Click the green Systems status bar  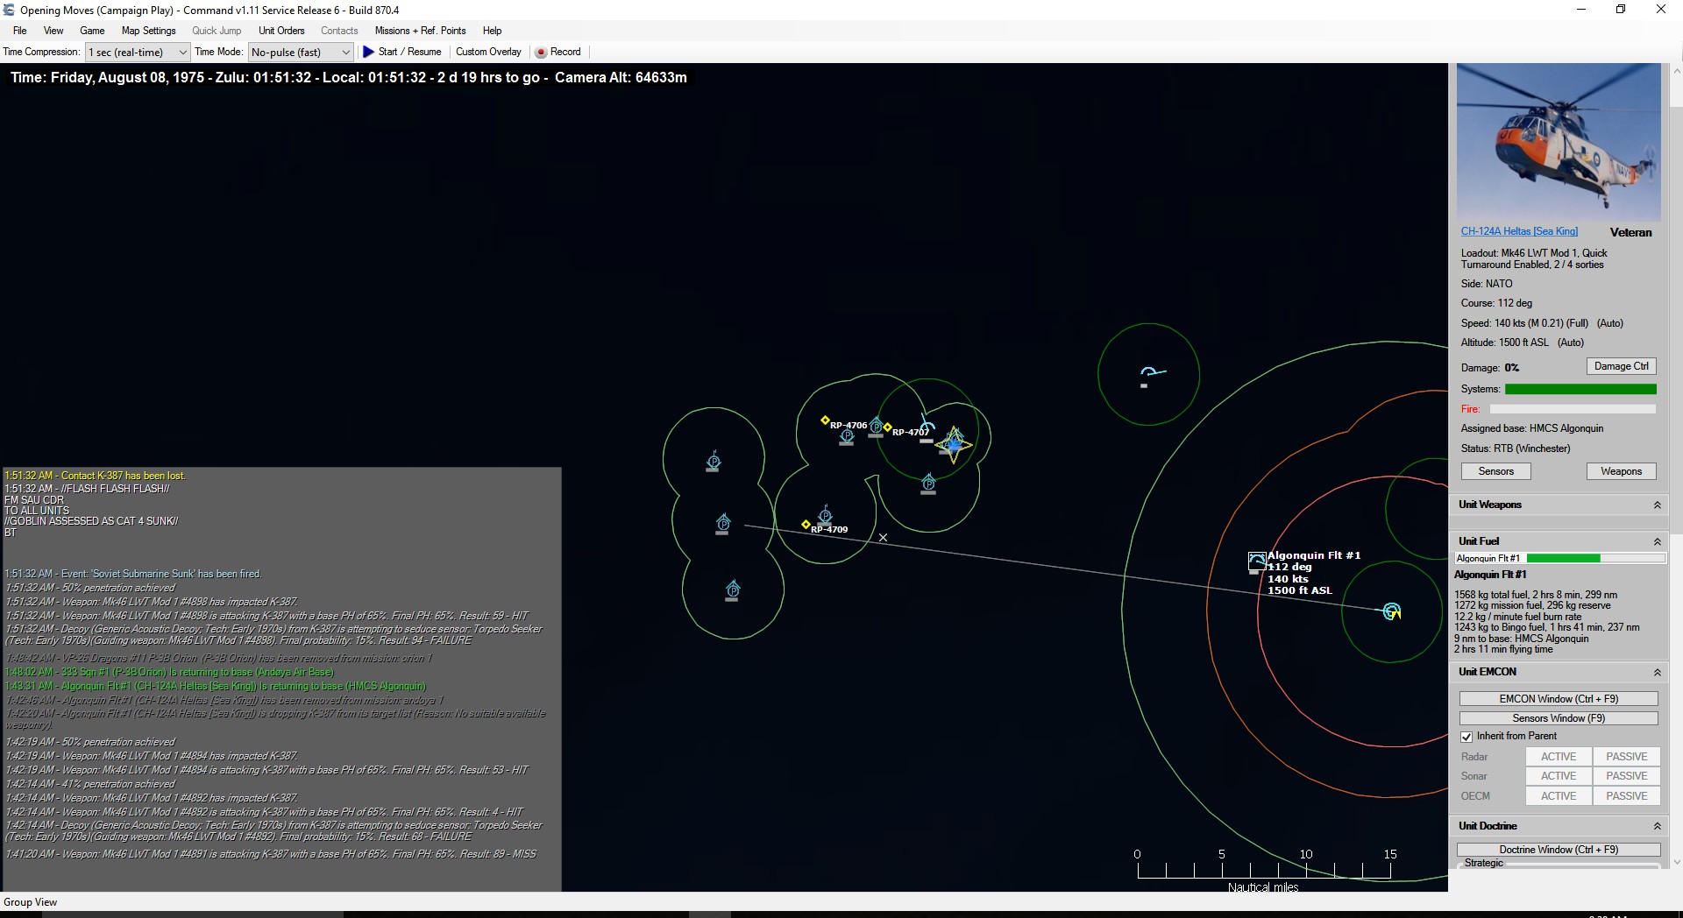1580,389
